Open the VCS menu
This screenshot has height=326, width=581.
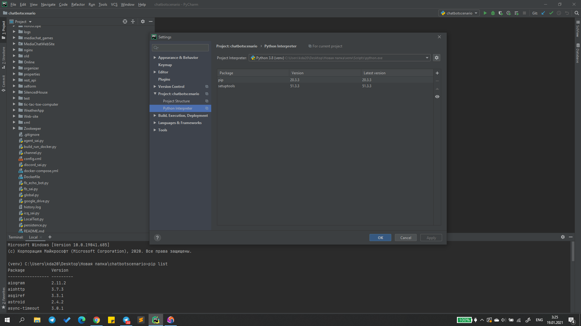coord(114,4)
